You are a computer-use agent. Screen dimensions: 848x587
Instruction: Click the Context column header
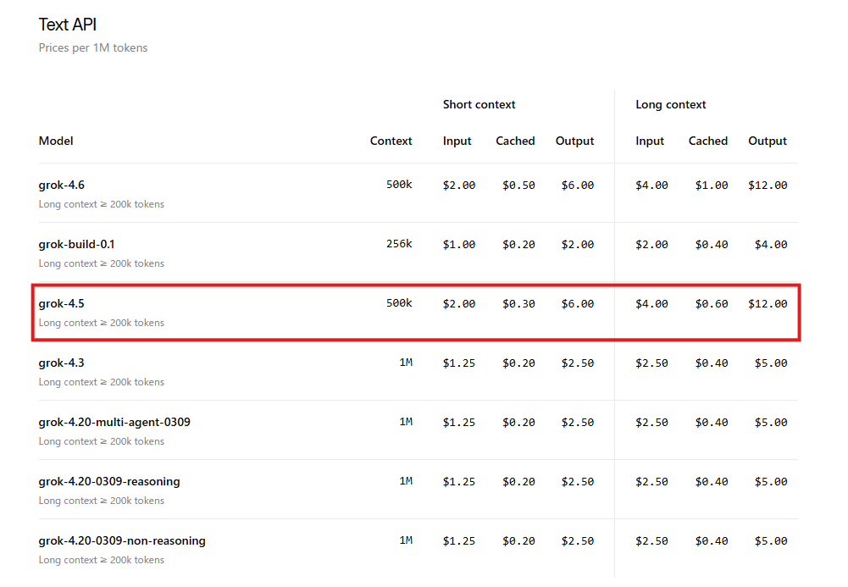(x=391, y=141)
